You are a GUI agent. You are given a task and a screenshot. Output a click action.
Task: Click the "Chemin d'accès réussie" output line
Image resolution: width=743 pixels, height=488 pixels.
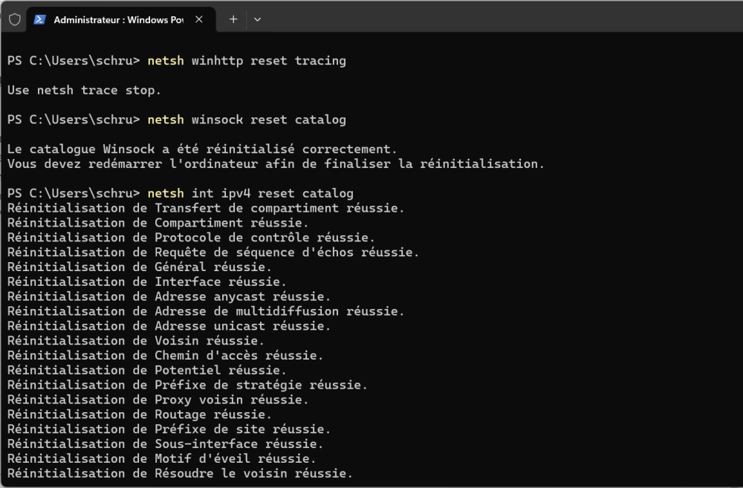(x=166, y=355)
